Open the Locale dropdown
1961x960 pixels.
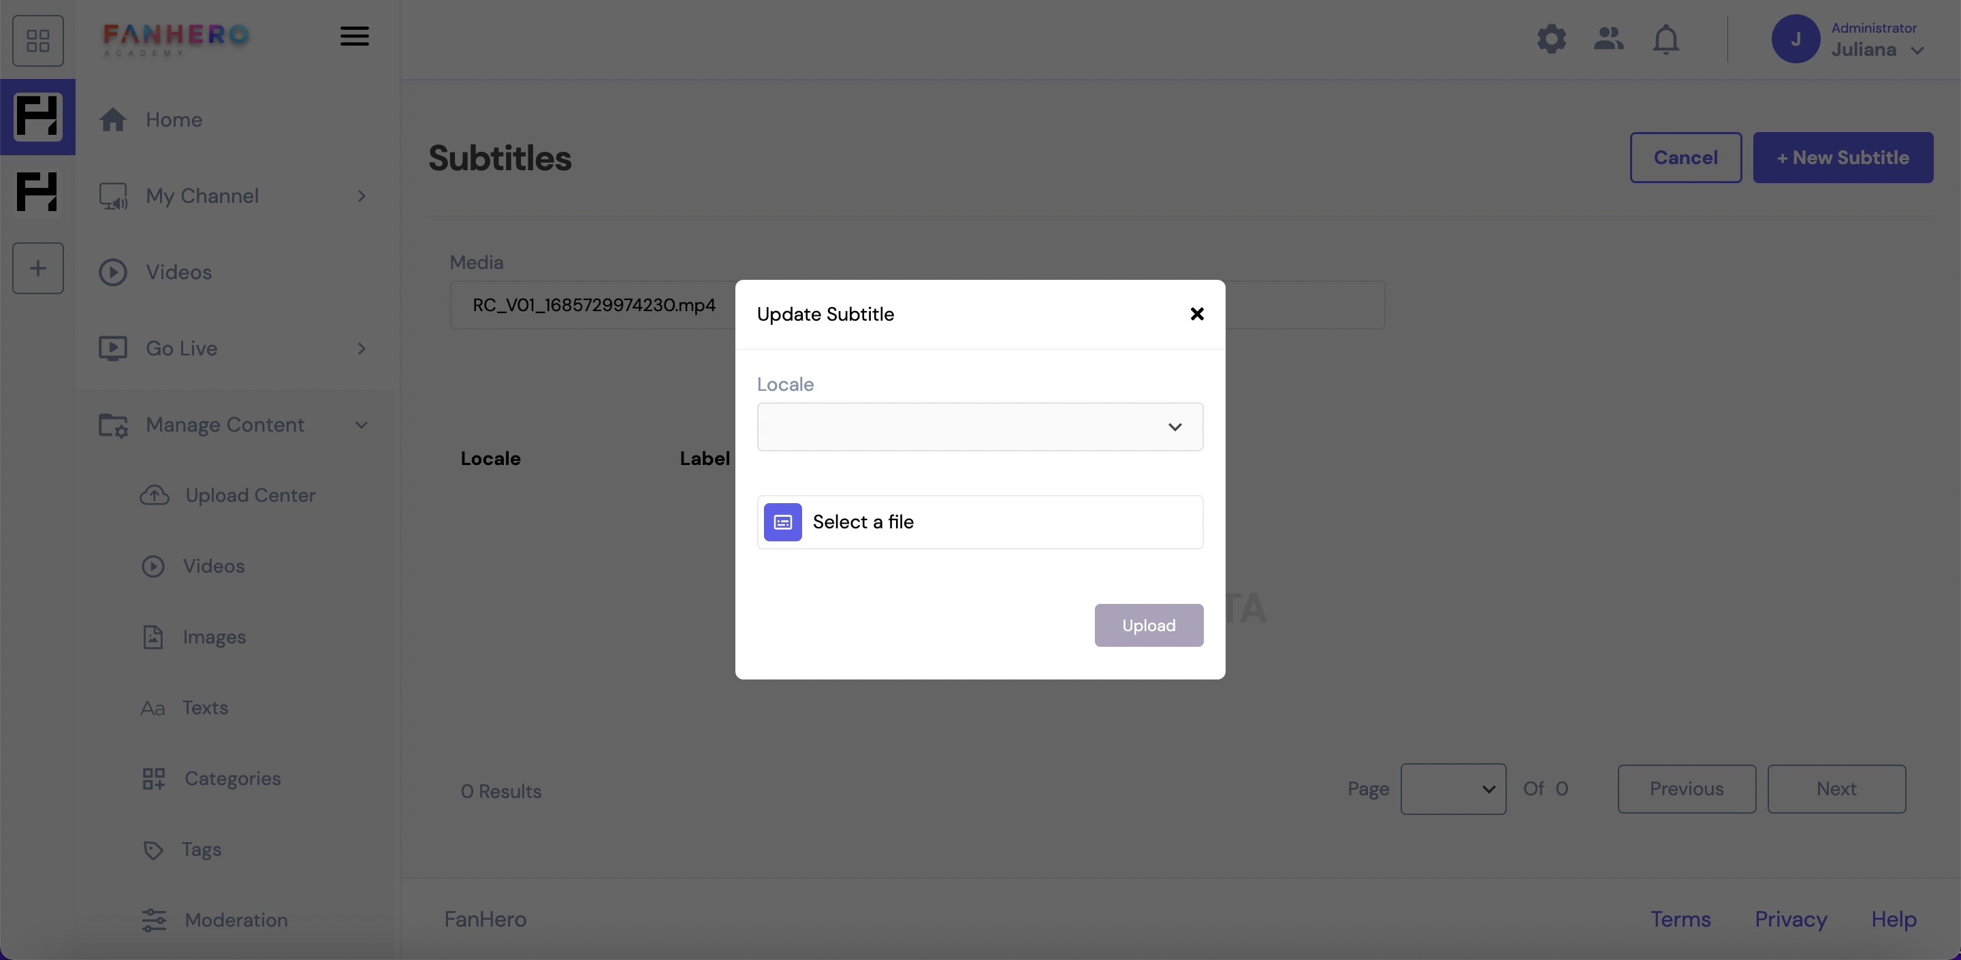(980, 427)
